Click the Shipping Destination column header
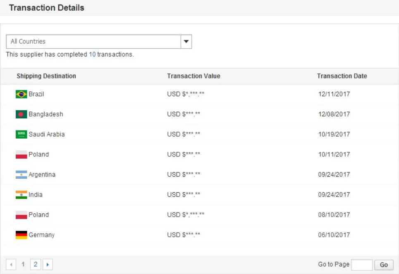The height and width of the screenshot is (274, 399). [x=46, y=76]
